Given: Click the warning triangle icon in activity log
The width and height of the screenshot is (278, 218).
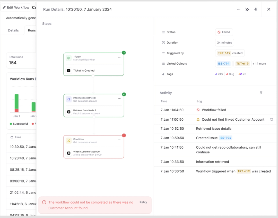Looking at the screenshot, I should click(198, 120).
